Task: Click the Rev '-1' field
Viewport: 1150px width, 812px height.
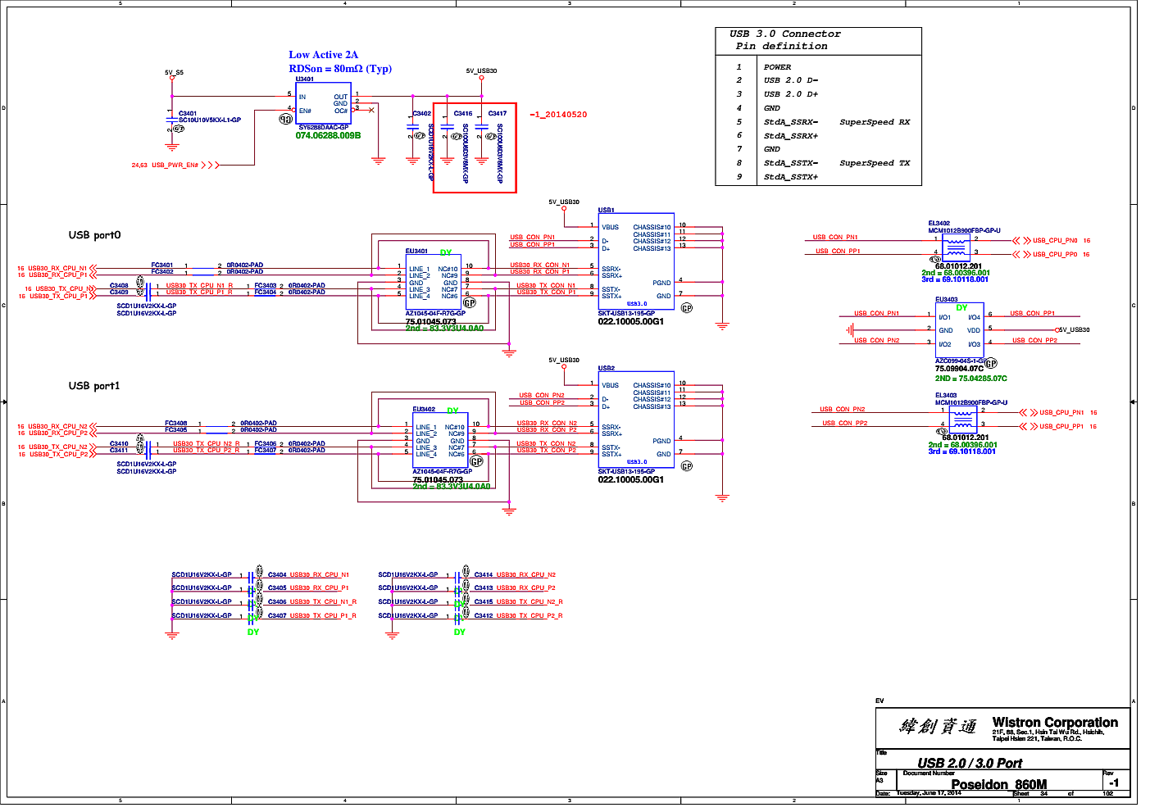Action: 1114,783
